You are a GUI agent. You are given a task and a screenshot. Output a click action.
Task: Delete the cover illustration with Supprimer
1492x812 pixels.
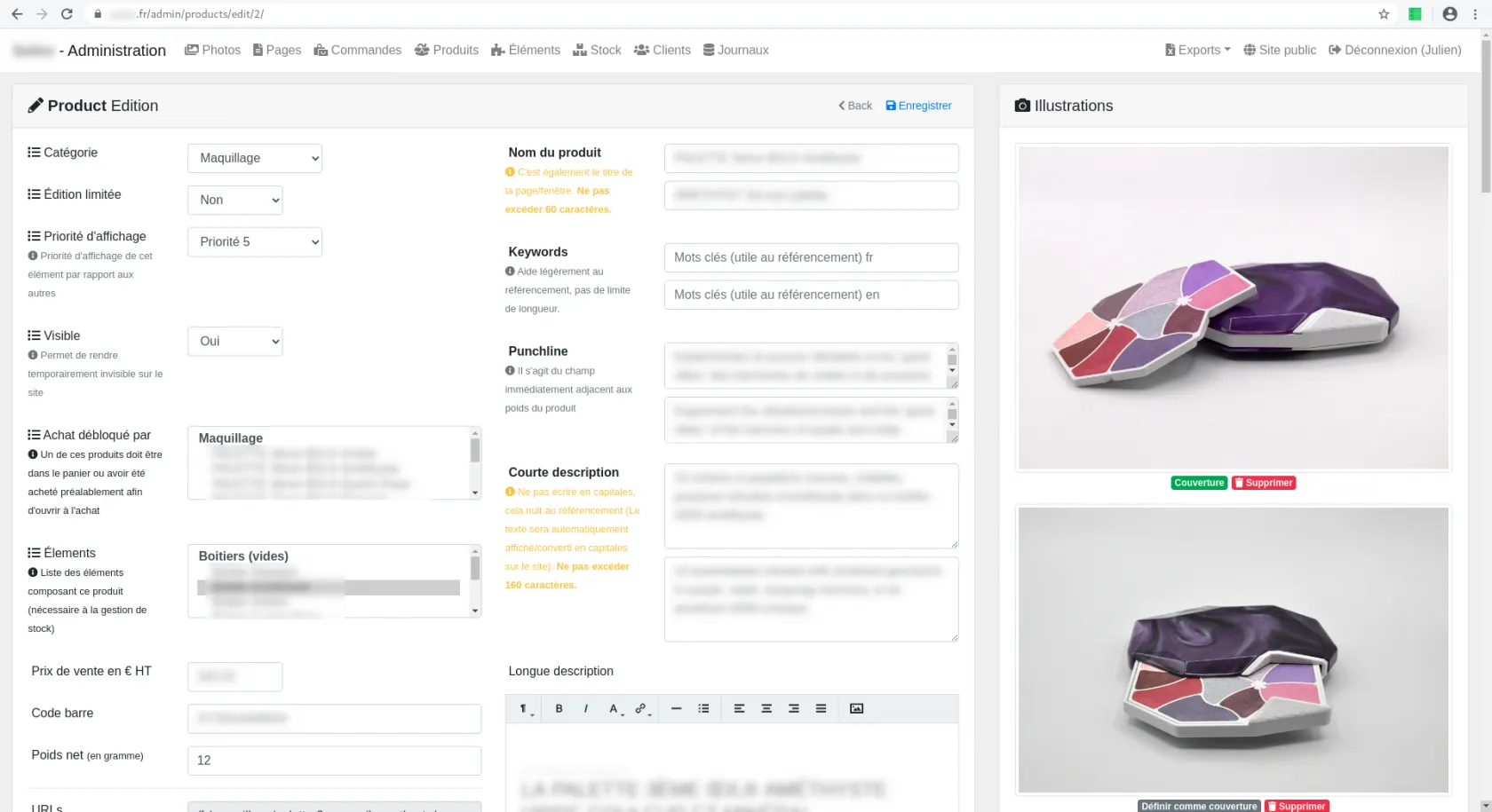pos(1263,483)
